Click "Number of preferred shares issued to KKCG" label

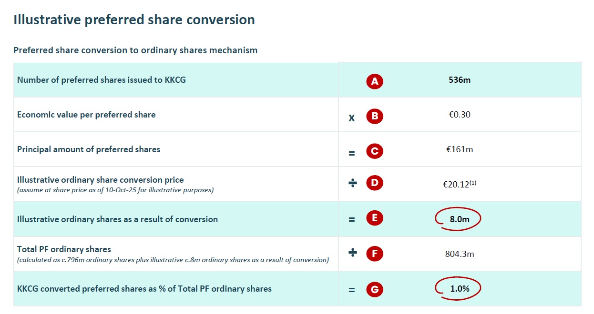point(102,80)
